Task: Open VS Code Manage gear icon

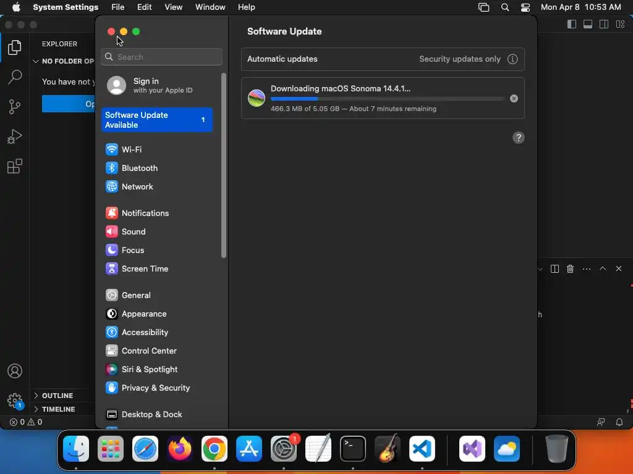Action: click(x=15, y=401)
